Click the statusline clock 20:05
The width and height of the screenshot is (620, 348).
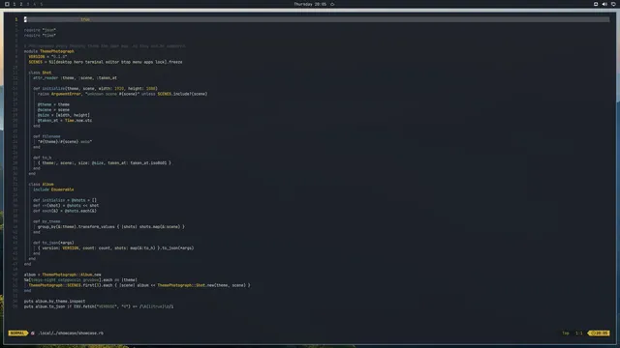[600, 333]
